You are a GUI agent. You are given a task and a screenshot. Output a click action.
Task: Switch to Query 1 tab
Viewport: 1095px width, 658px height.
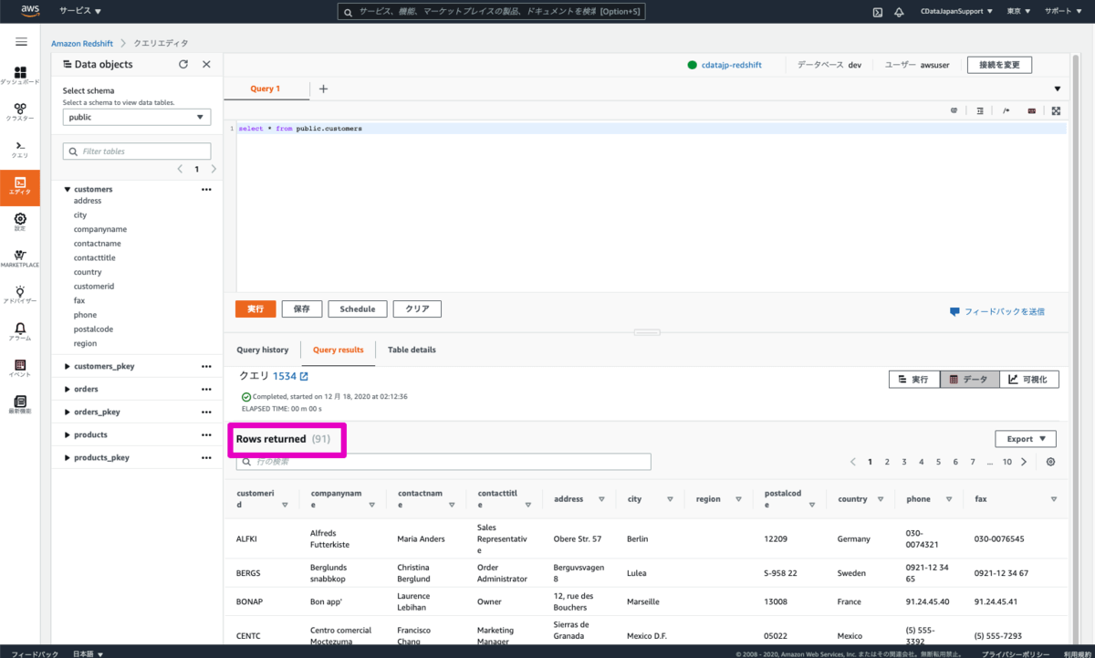pyautogui.click(x=266, y=89)
